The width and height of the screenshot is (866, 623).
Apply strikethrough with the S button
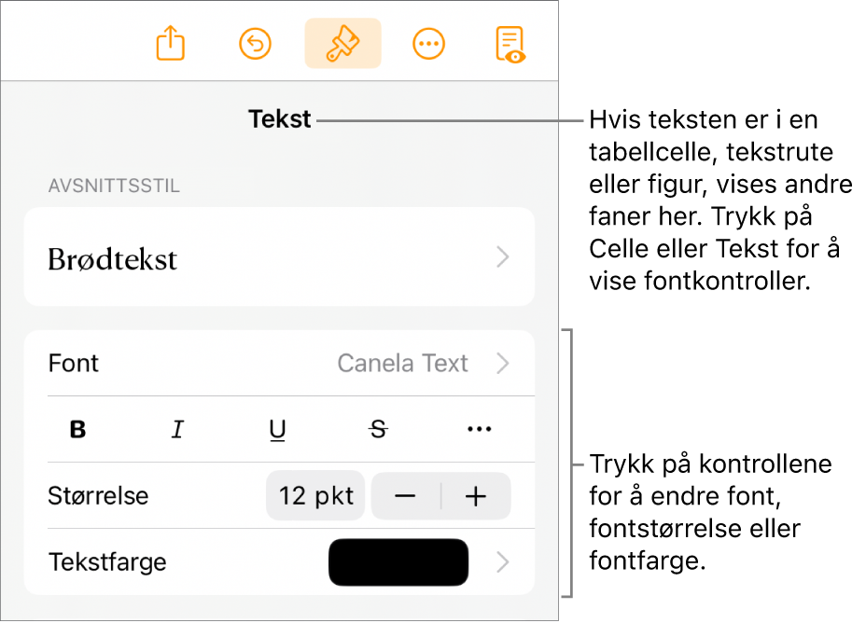[378, 429]
